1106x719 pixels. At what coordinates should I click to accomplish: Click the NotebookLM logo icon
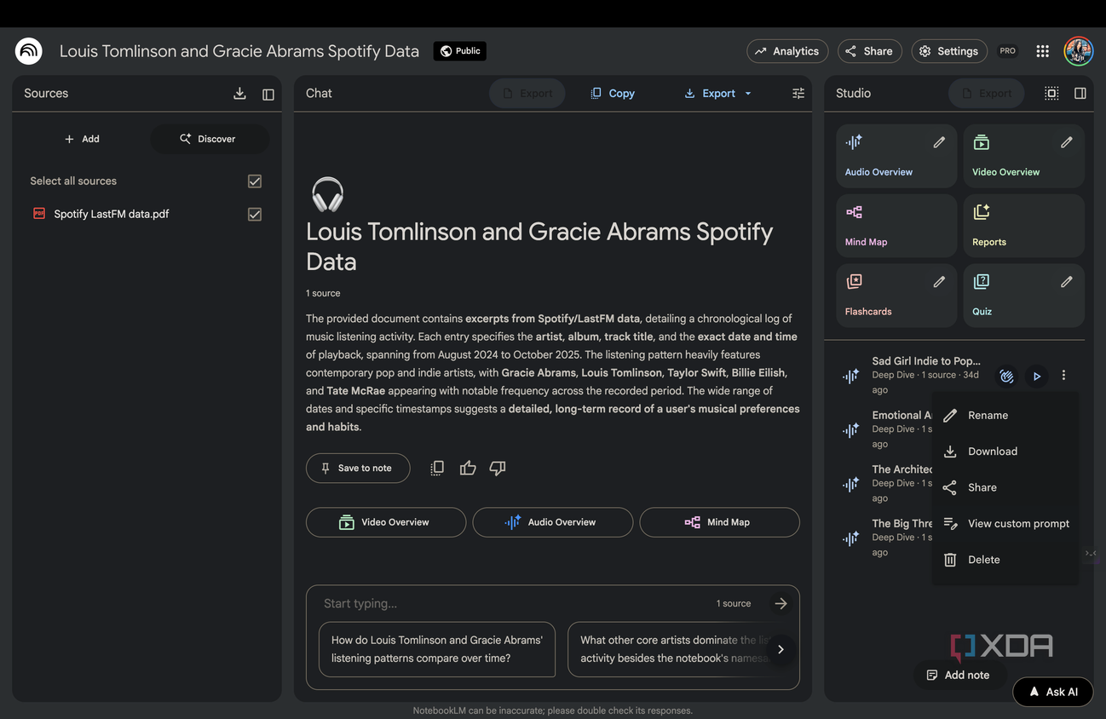click(29, 51)
